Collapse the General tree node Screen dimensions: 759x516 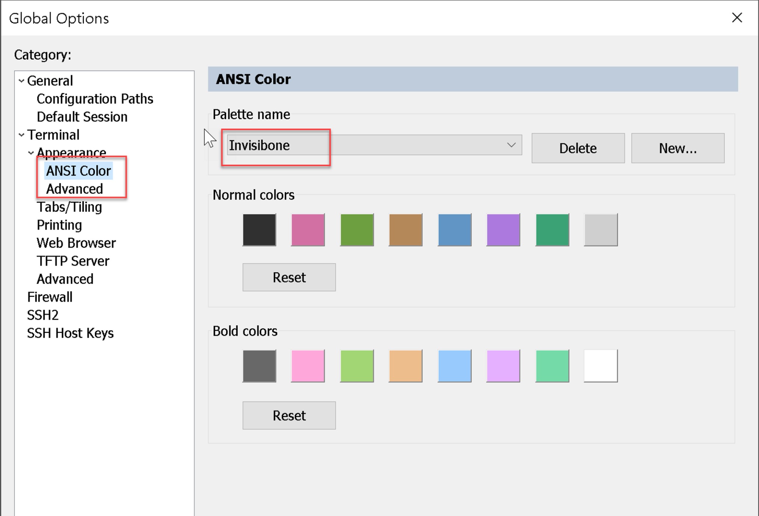click(x=21, y=81)
